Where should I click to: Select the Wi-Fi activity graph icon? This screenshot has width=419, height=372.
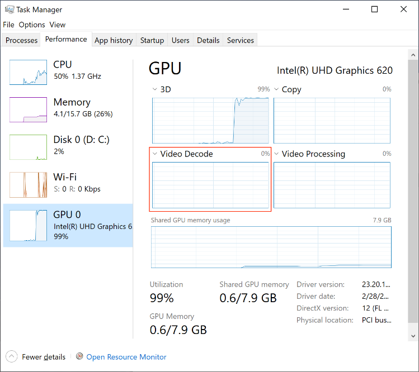point(28,184)
